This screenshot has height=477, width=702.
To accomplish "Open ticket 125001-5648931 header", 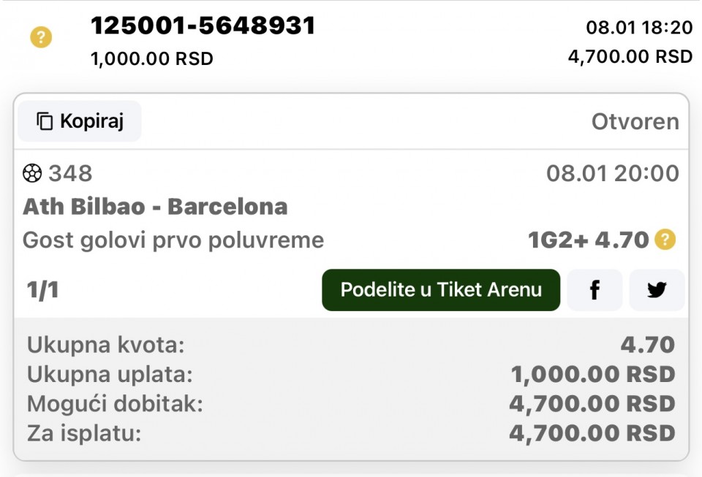I will 203,26.
